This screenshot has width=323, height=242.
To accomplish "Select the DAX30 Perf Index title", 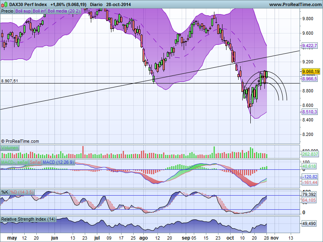I will 28,4.
